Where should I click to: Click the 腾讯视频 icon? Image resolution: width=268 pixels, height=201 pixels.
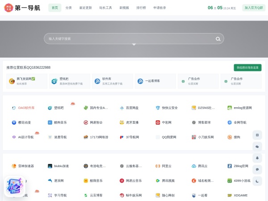coord(158,180)
